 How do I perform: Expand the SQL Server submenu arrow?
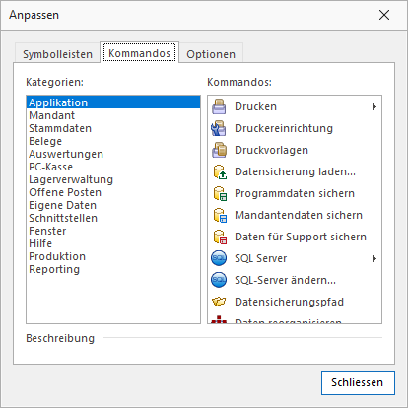(x=374, y=258)
